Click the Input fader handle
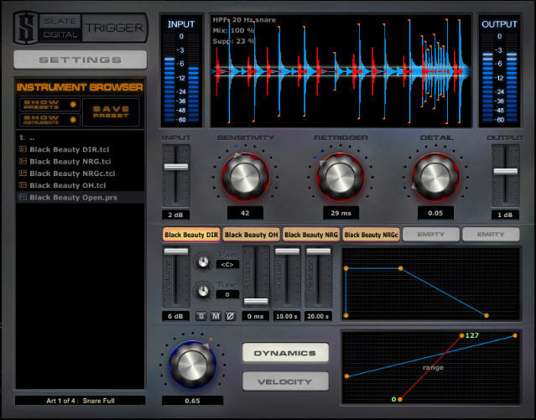This screenshot has height=420, width=536. pyautogui.click(x=176, y=167)
